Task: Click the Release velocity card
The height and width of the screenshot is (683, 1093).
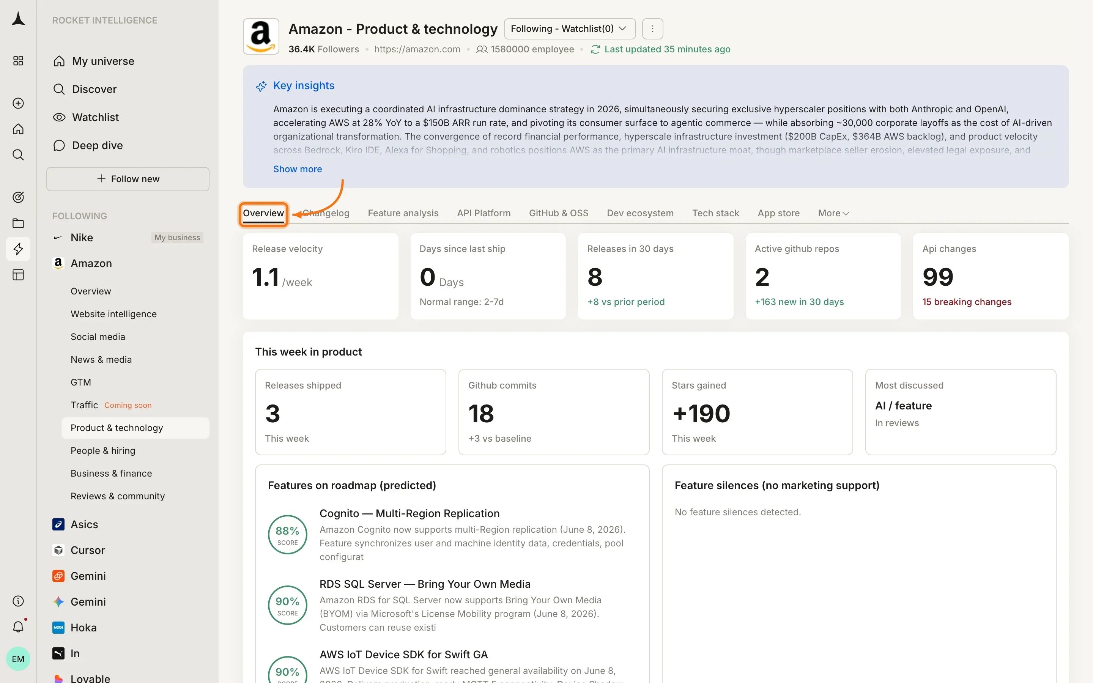Action: (320, 276)
